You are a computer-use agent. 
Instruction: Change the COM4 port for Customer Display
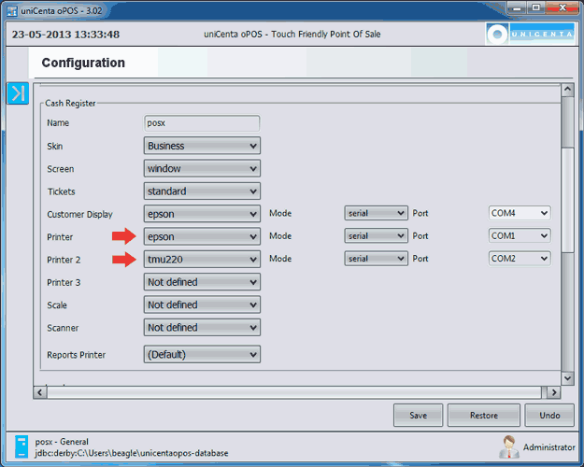[x=520, y=214]
